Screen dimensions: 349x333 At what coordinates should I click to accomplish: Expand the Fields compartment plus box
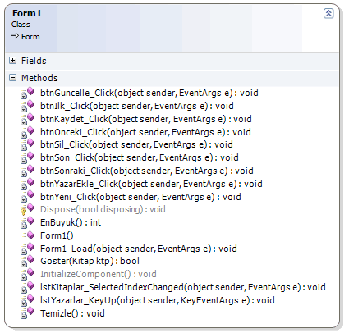(13, 61)
